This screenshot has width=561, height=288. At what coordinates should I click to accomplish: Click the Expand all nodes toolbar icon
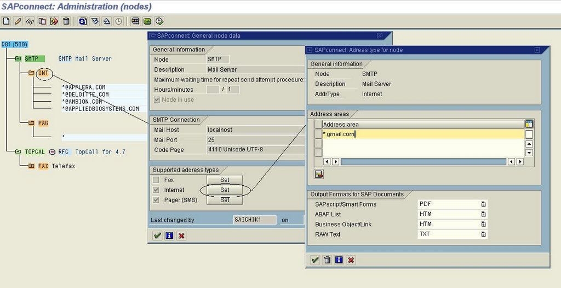pyautogui.click(x=95, y=21)
